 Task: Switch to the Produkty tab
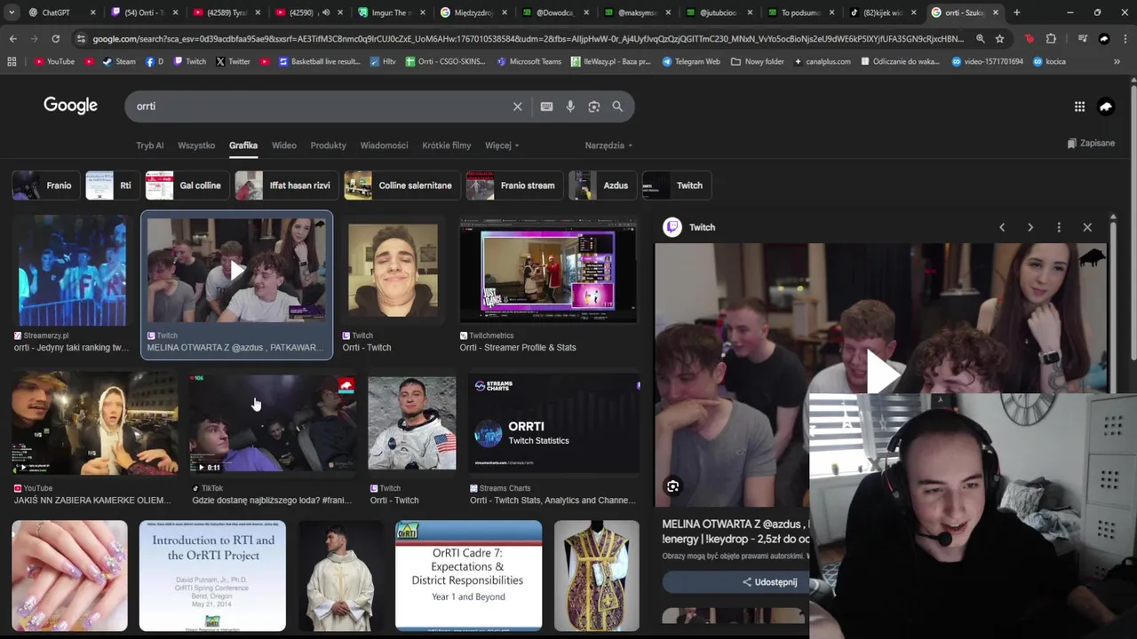click(328, 146)
